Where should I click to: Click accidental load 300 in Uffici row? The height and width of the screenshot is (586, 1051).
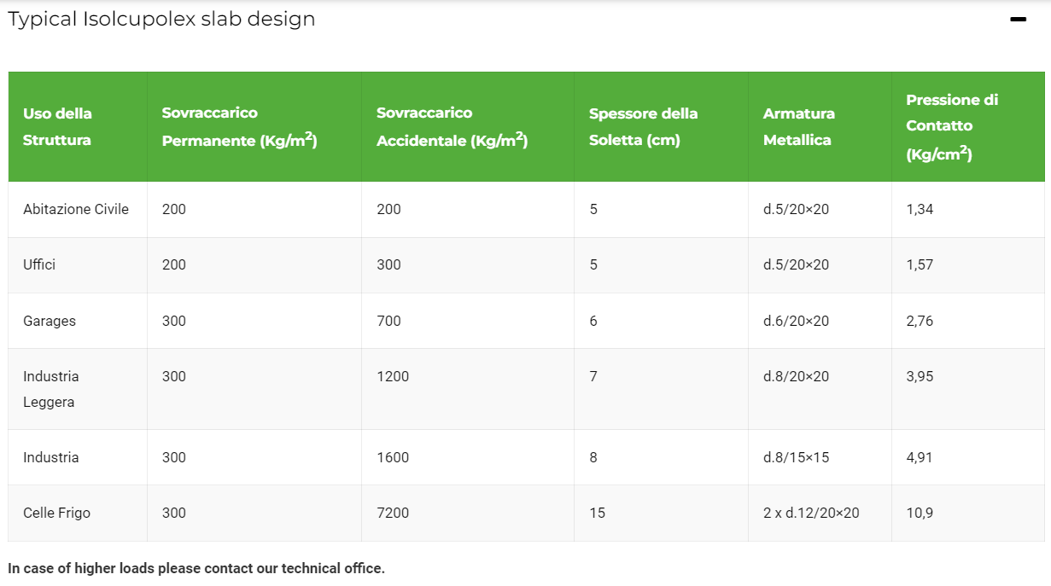(x=468, y=264)
